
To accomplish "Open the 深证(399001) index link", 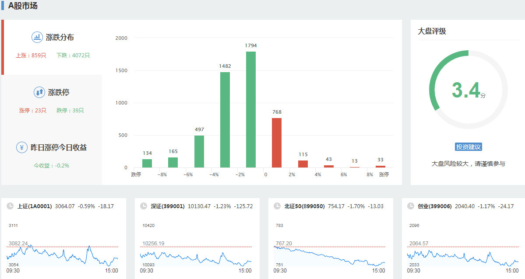I will pos(168,206).
